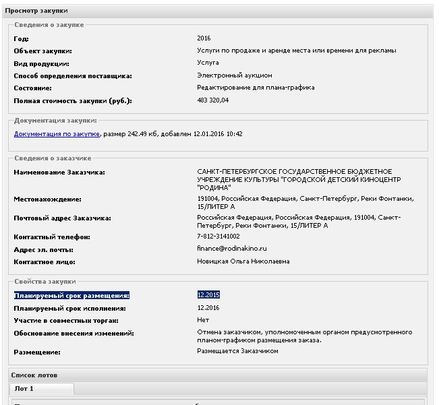Click the highlighted Планируемый срок размещения label

click(71, 296)
